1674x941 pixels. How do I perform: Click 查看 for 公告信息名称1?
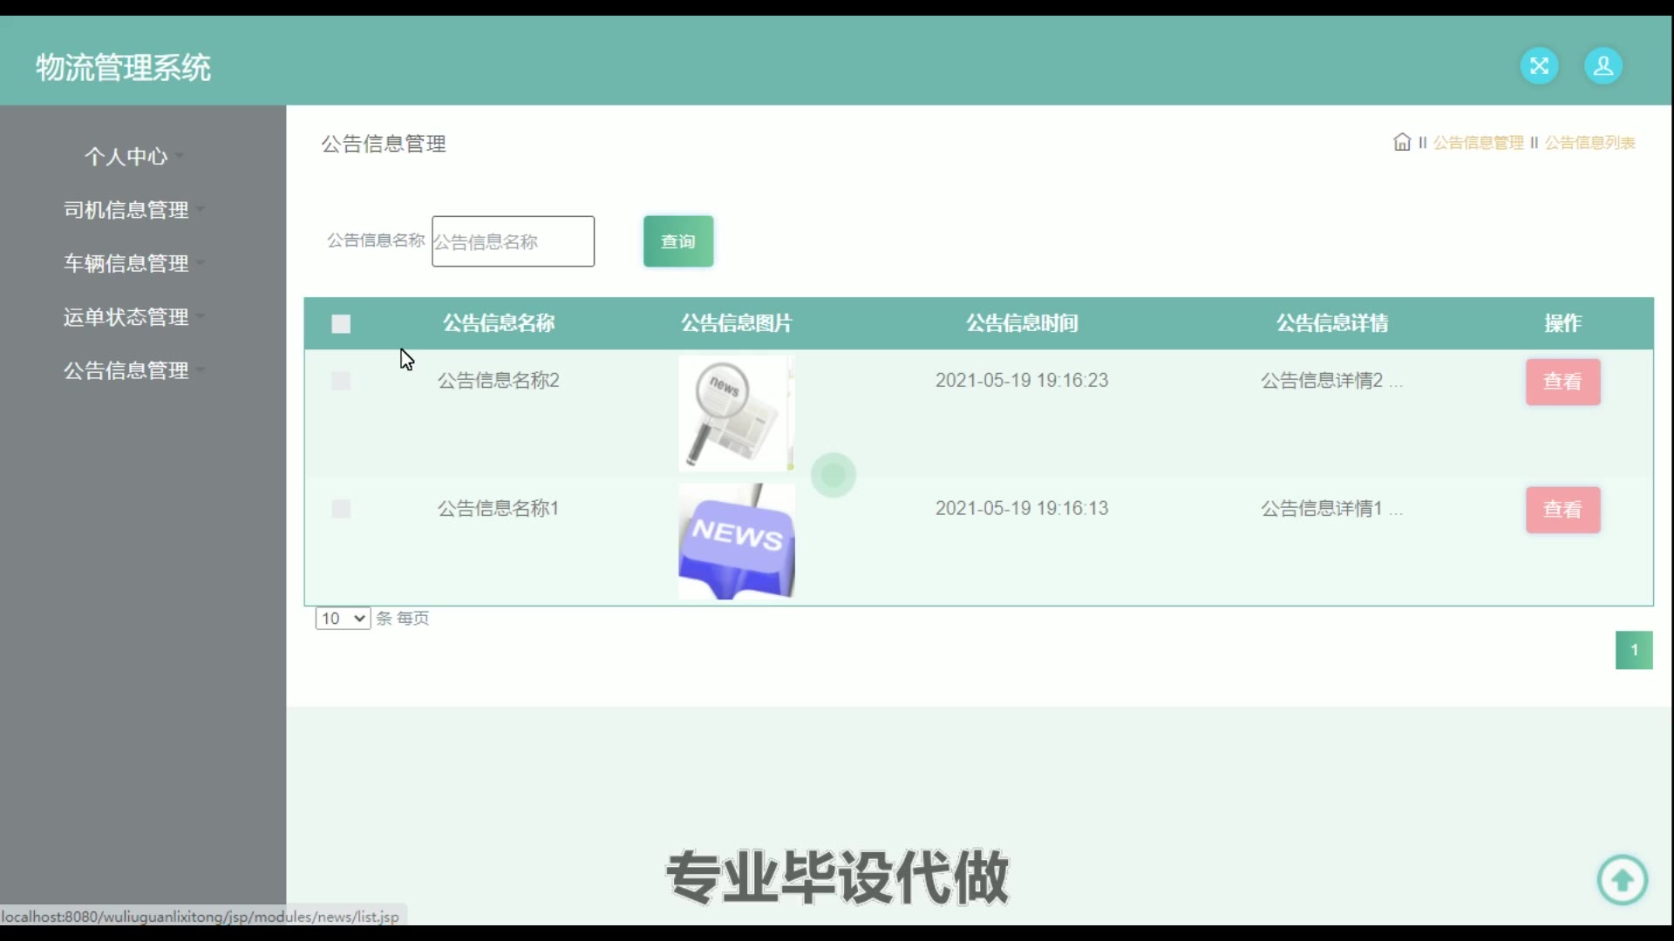(1562, 510)
